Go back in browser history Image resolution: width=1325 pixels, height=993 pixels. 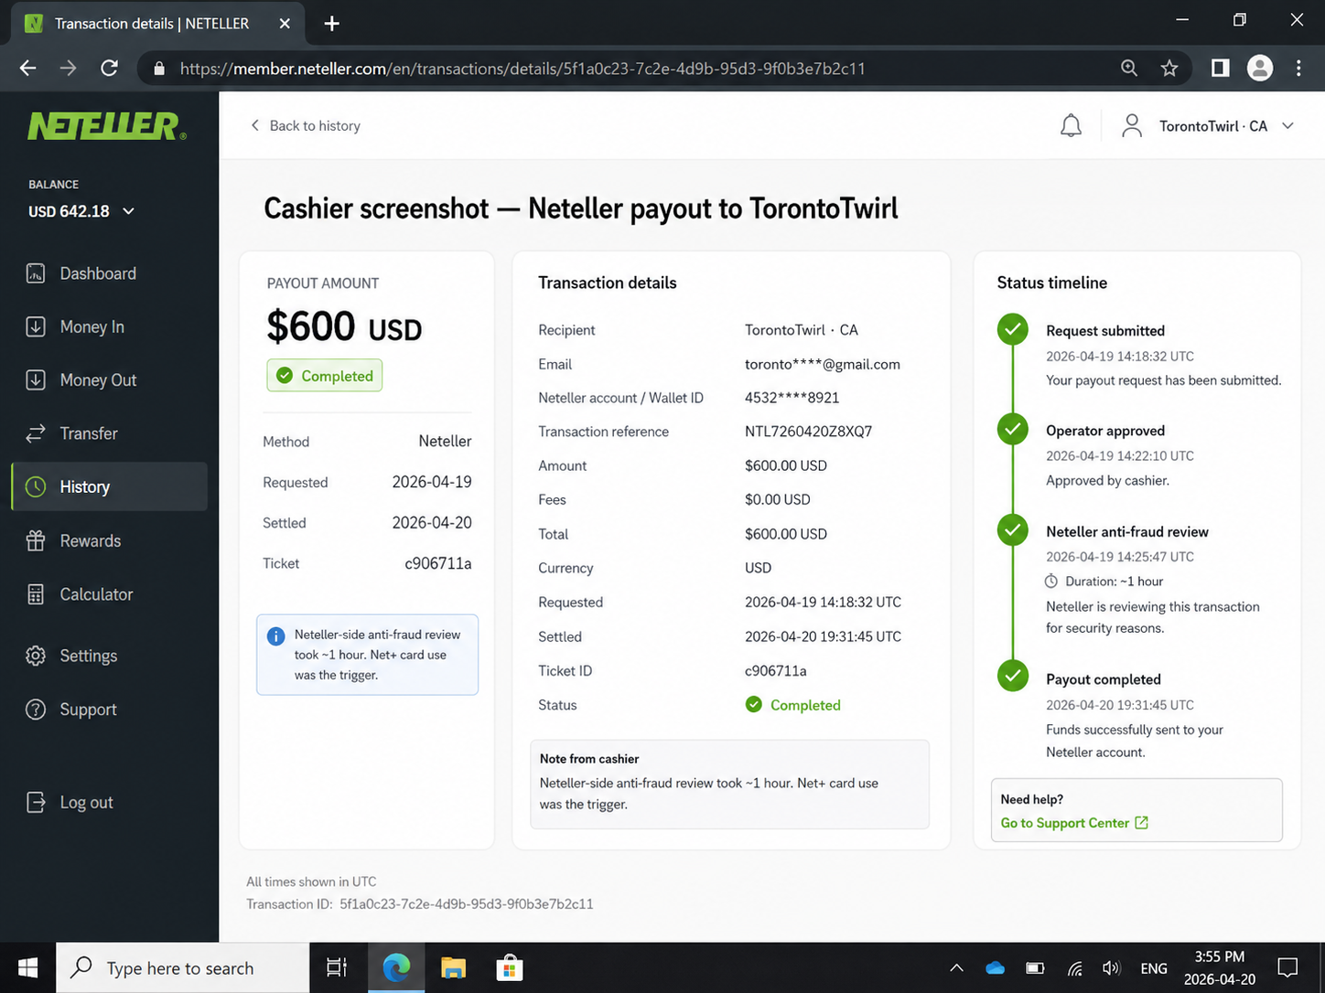click(x=28, y=68)
